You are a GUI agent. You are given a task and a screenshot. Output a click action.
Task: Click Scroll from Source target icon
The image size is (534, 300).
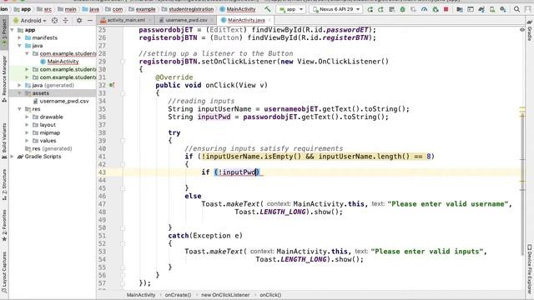coord(54,20)
